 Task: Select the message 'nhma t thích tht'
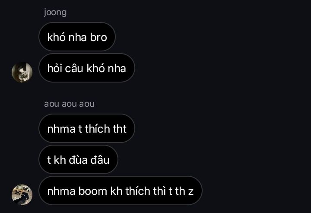(x=87, y=128)
